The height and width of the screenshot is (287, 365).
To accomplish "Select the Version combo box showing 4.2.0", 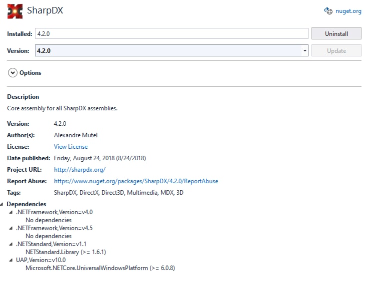I will click(171, 50).
